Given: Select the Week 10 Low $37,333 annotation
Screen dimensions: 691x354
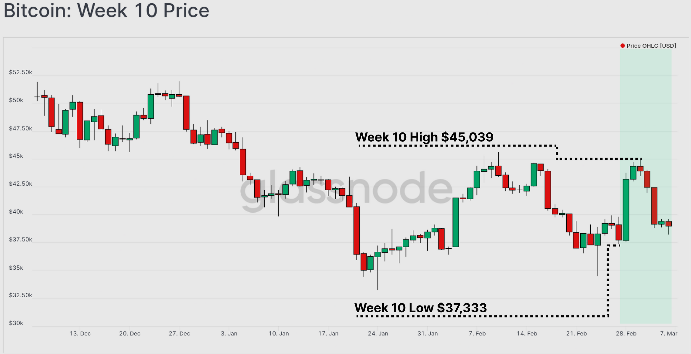Looking at the screenshot, I should click(x=420, y=308).
